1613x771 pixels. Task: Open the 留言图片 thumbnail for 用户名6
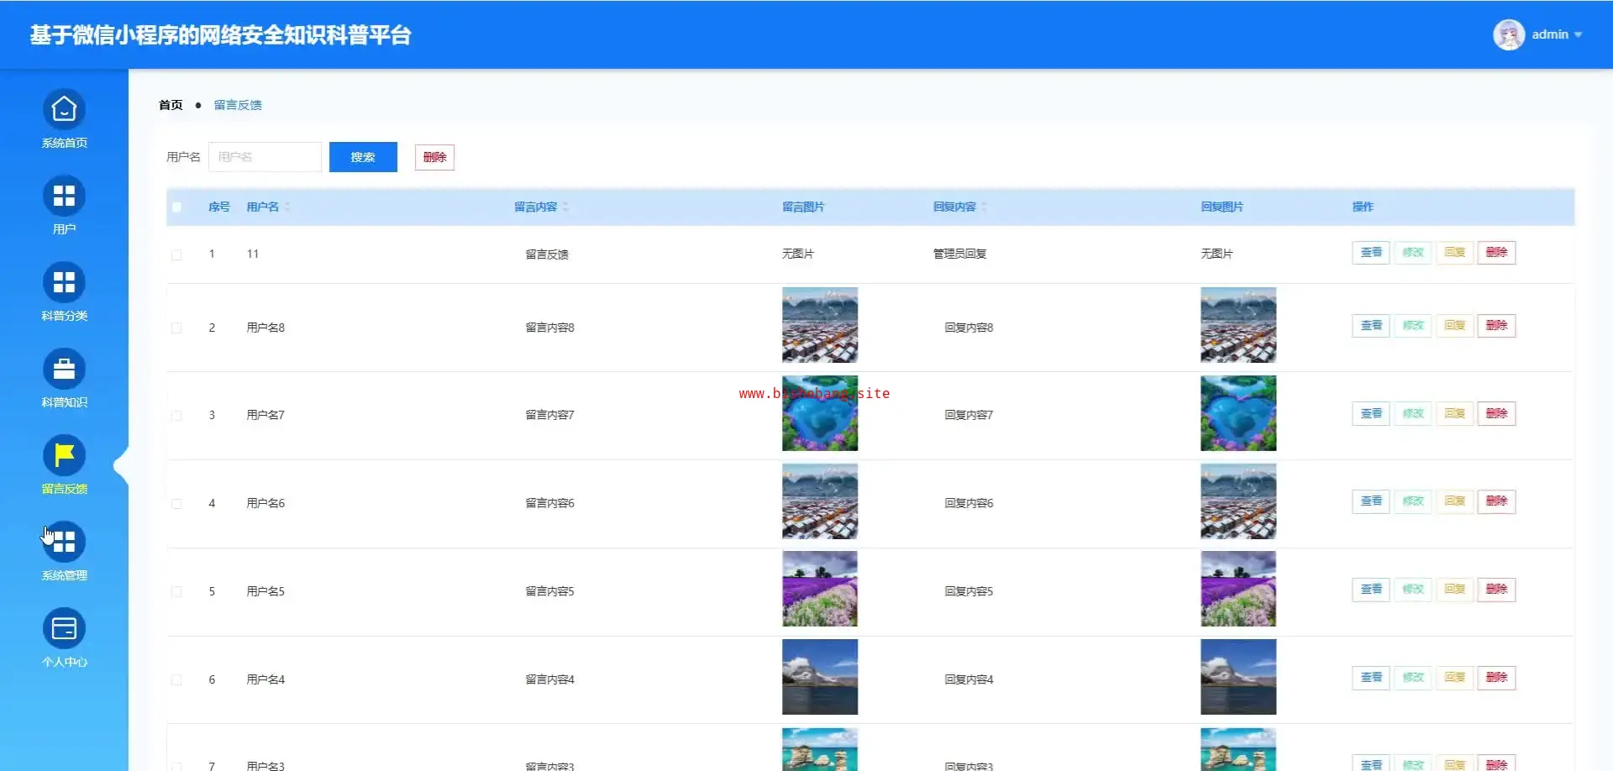point(819,501)
